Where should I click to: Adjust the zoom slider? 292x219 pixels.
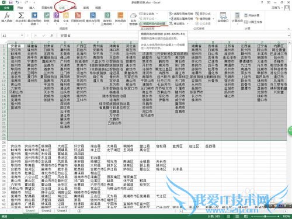click(265, 217)
